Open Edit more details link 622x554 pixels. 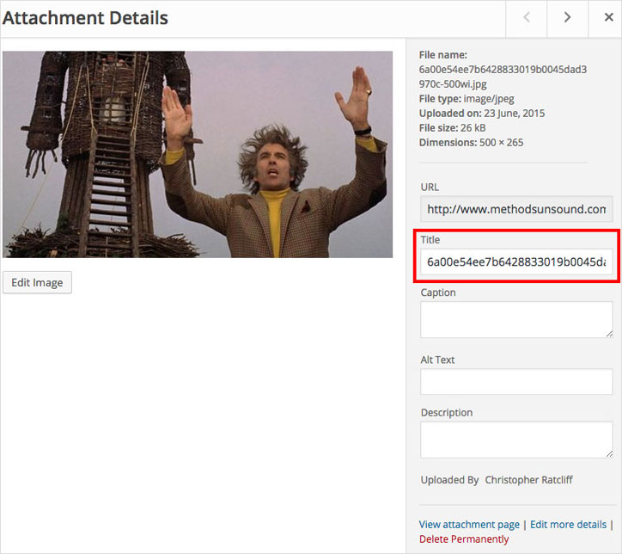(568, 525)
